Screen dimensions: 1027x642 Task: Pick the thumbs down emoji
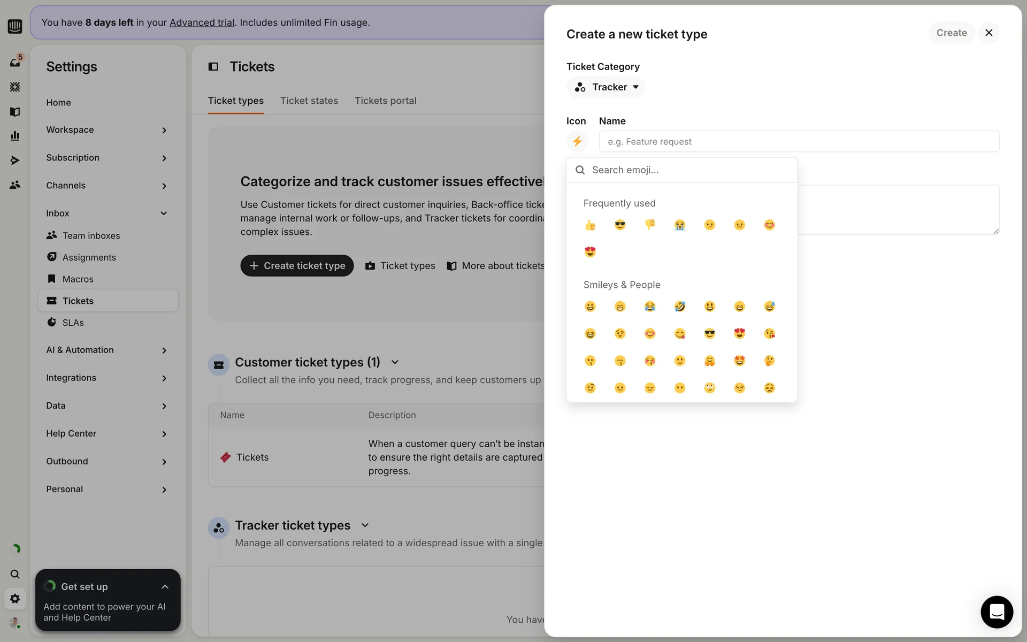[x=650, y=225]
